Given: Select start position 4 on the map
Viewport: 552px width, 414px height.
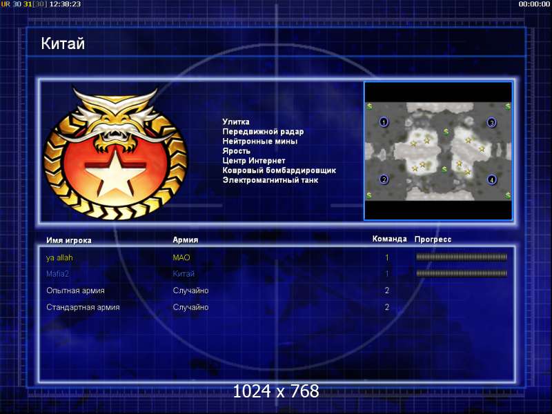Looking at the screenshot, I should [x=492, y=180].
